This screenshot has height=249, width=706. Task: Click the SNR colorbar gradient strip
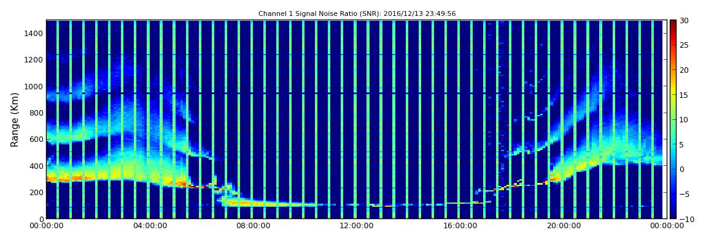tap(673, 119)
